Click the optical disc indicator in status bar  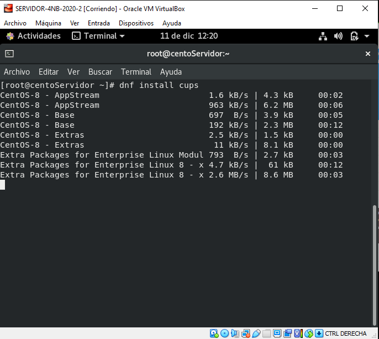224,333
